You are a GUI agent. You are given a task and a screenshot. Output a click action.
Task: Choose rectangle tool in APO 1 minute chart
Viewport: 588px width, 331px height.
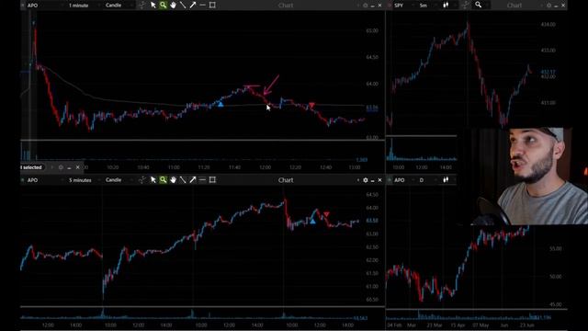[212, 6]
